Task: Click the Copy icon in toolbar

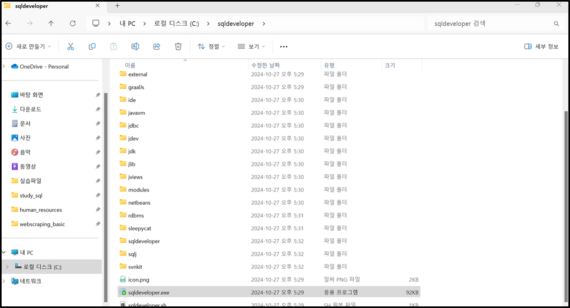Action: [x=92, y=46]
